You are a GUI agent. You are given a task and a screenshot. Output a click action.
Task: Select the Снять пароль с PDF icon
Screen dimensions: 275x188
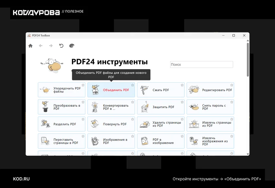[194, 107]
